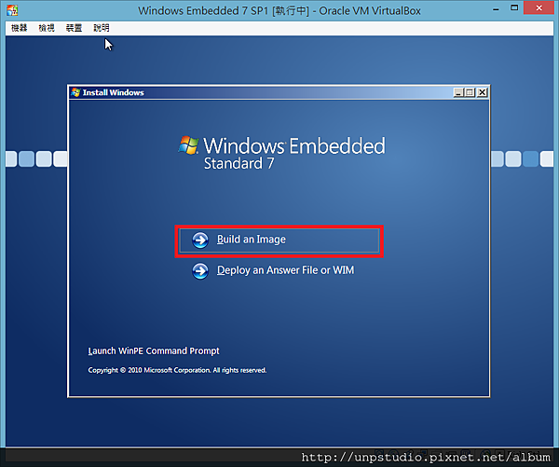Viewport: 559px width, 467px height.
Task: Click the Build an Image button
Action: click(279, 240)
